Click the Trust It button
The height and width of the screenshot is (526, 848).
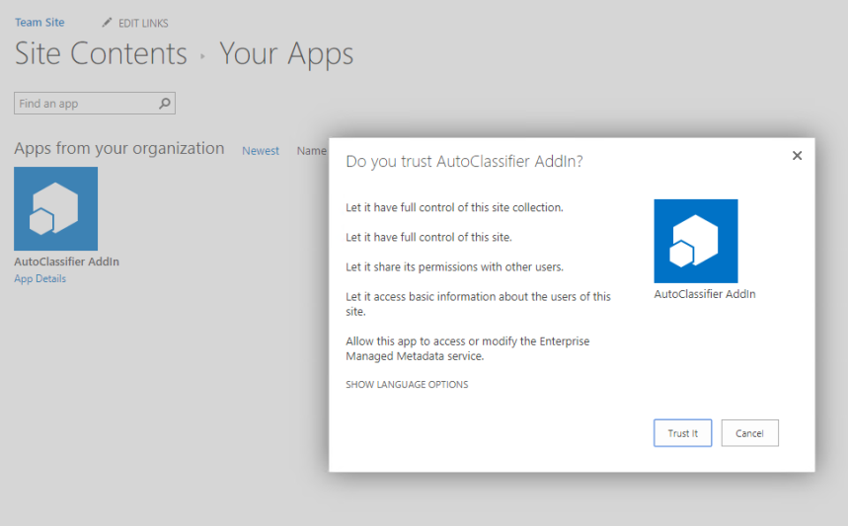click(x=682, y=433)
